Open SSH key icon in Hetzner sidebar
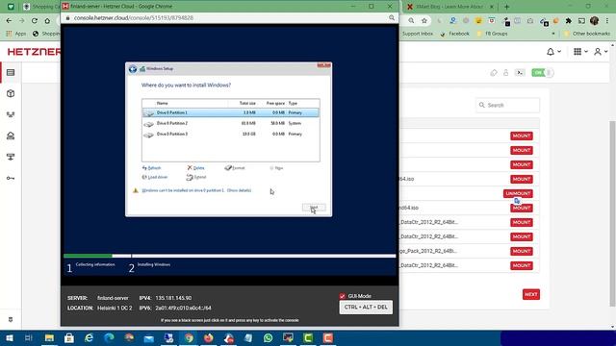 [x=11, y=178]
